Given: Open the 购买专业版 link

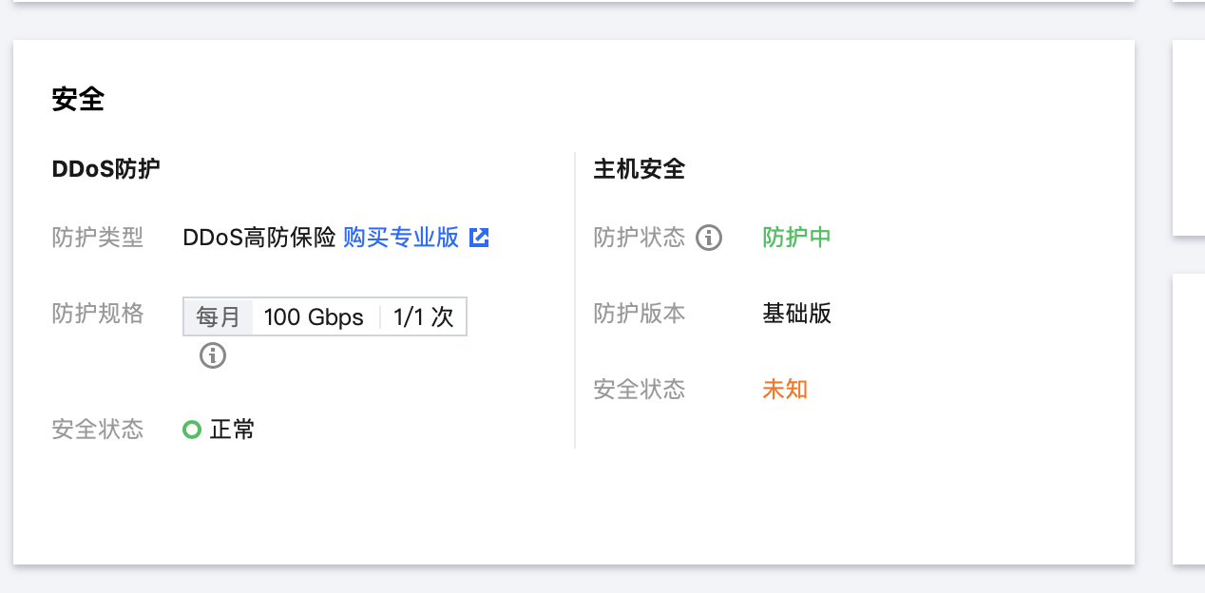Looking at the screenshot, I should coord(400,238).
